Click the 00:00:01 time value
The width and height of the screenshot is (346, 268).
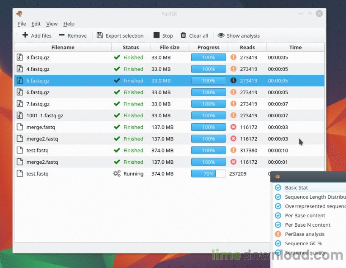pyautogui.click(x=278, y=162)
